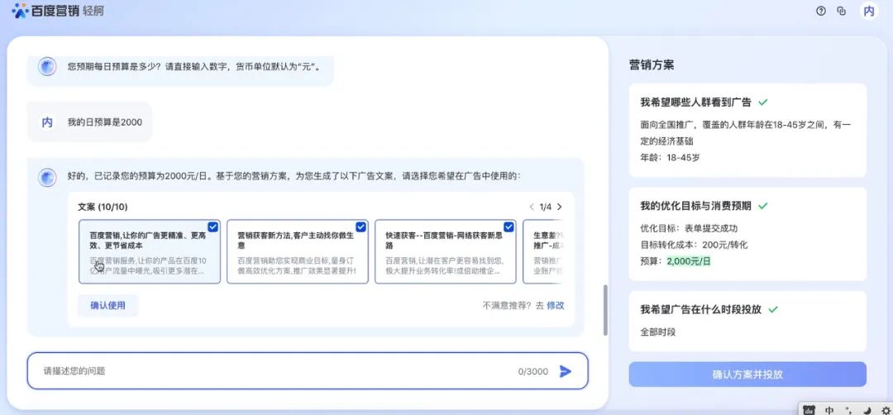Screen dimensions: 893x415
Task: Click the punctuation mode icon in IME bar
Action: tap(848, 409)
